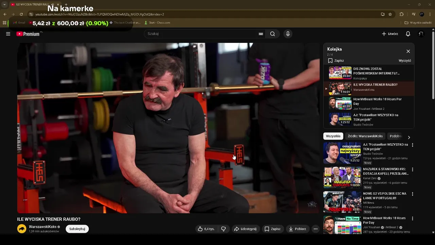Reload the page with browser refresh
435x245 pixels.
click(21, 14)
